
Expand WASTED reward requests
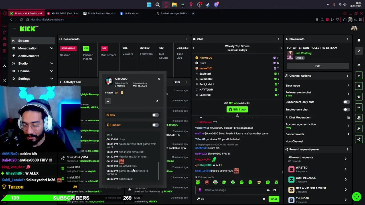pos(346,169)
